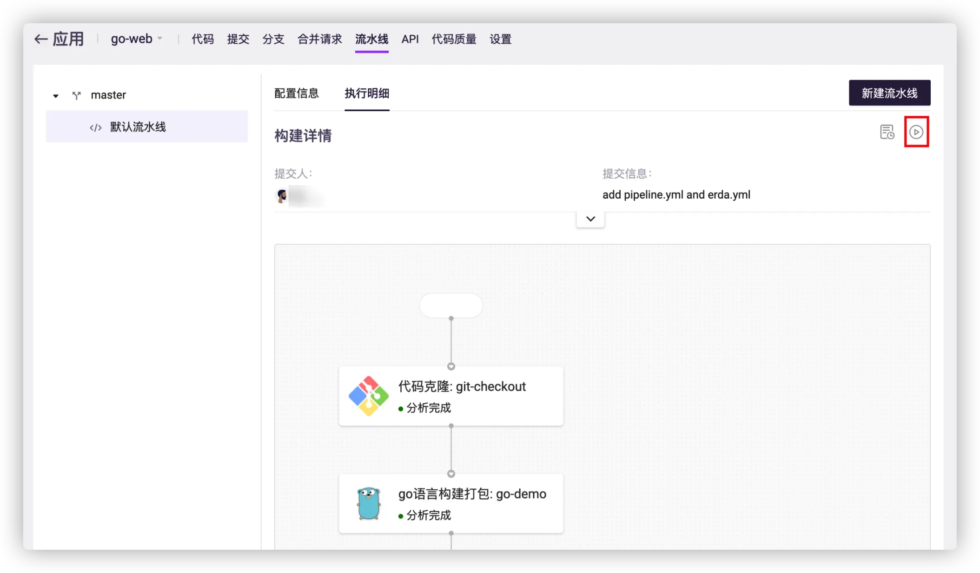Open the execution records history icon
Screen dimensions: 980x573
[x=887, y=132]
